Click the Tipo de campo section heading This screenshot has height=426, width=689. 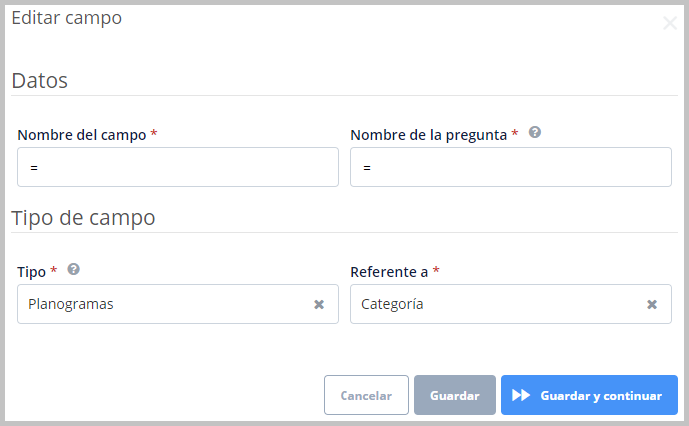tap(83, 217)
